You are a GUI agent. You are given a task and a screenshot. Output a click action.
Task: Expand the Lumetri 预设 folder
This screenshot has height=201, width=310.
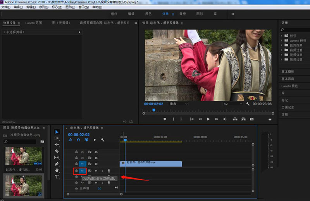click(x=282, y=40)
